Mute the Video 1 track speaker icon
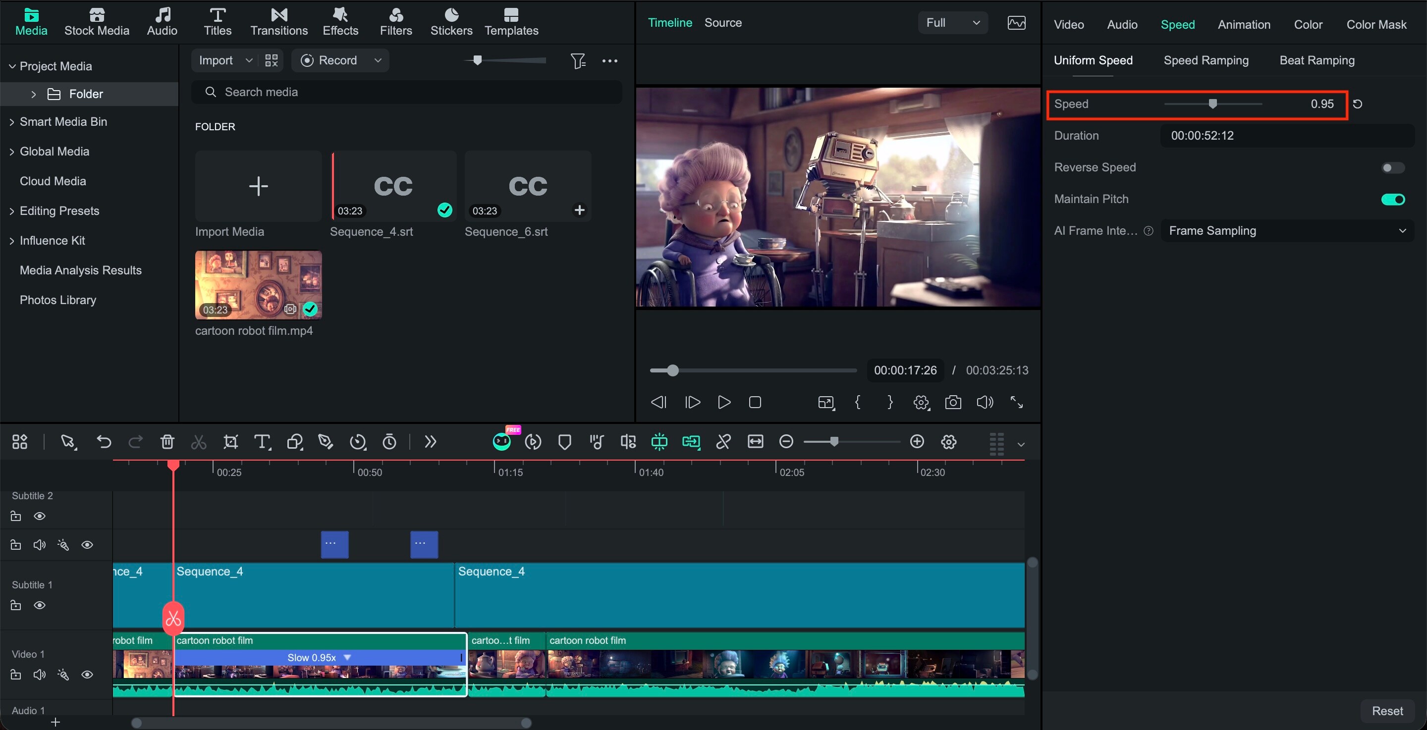This screenshot has width=1427, height=730. click(x=39, y=675)
